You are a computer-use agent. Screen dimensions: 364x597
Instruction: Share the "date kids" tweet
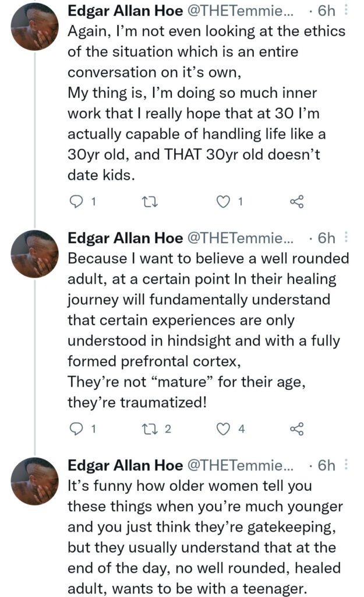click(x=296, y=202)
